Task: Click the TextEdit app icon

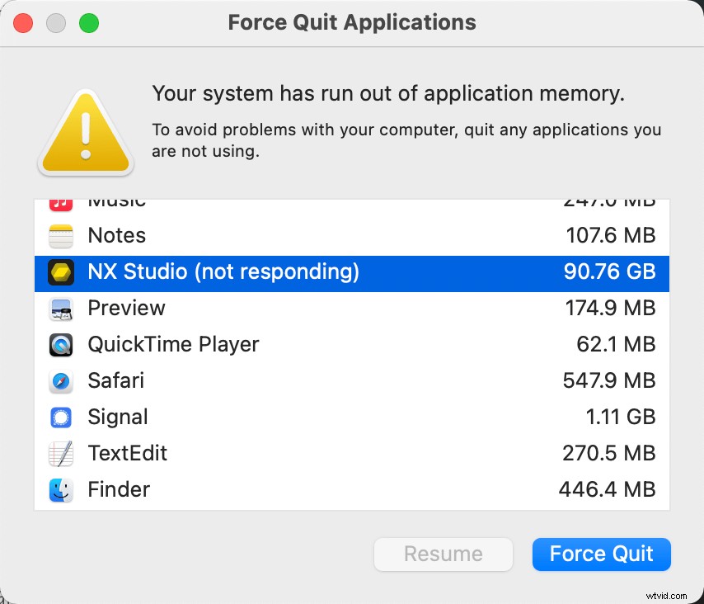Action: (61, 454)
